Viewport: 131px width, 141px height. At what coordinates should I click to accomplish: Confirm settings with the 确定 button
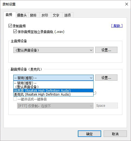tap(90, 134)
